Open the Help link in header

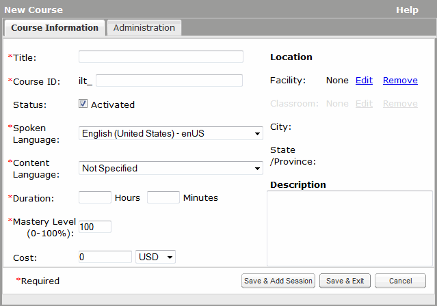tap(407, 10)
